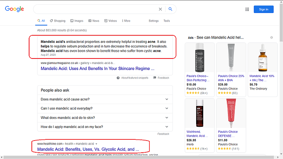Open the News tab
The height and width of the screenshot is (159, 283).
pyautogui.click(x=94, y=21)
